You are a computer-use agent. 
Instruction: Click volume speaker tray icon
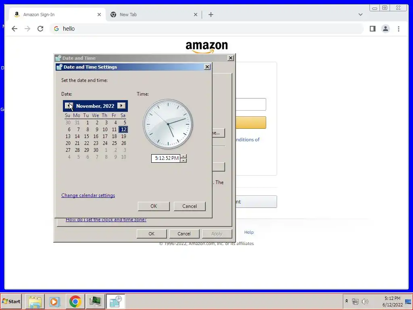(x=365, y=301)
